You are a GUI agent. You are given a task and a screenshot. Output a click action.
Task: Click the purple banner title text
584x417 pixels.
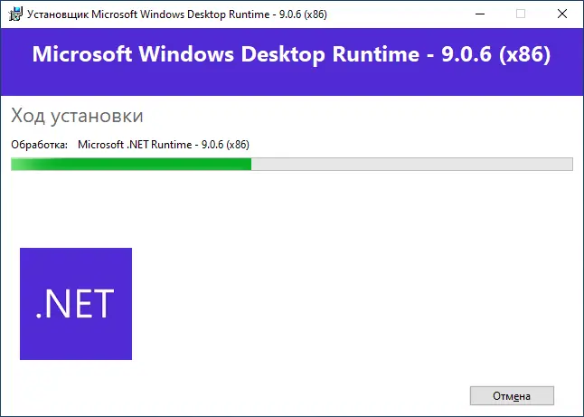coord(291,54)
